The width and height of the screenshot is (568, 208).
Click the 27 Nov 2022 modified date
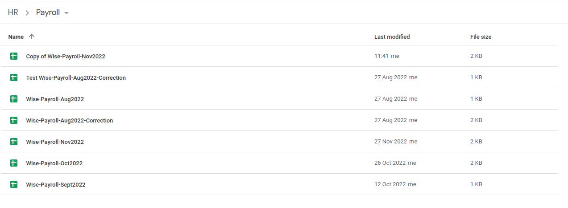[x=390, y=142]
